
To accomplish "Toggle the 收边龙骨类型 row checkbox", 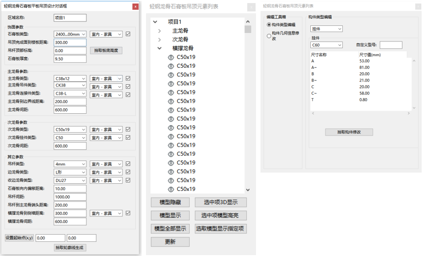I will [x=128, y=180].
